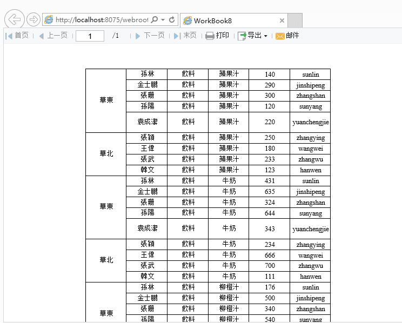Image resolution: width=402 pixels, height=323 pixels.
Task: Click sunlin in the 431 row
Action: (x=311, y=181)
